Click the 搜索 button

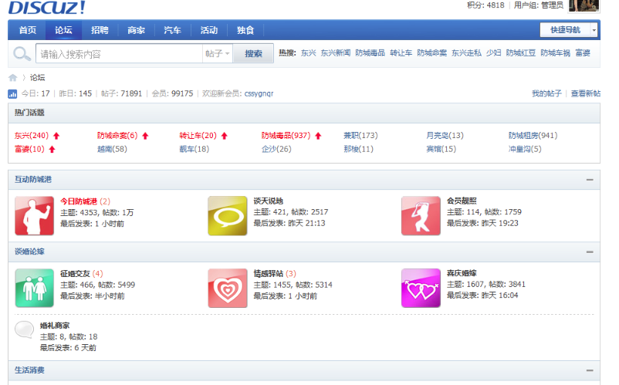coord(253,53)
